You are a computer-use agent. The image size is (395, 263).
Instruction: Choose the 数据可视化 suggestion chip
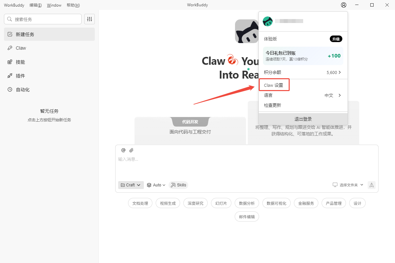[x=276, y=203]
